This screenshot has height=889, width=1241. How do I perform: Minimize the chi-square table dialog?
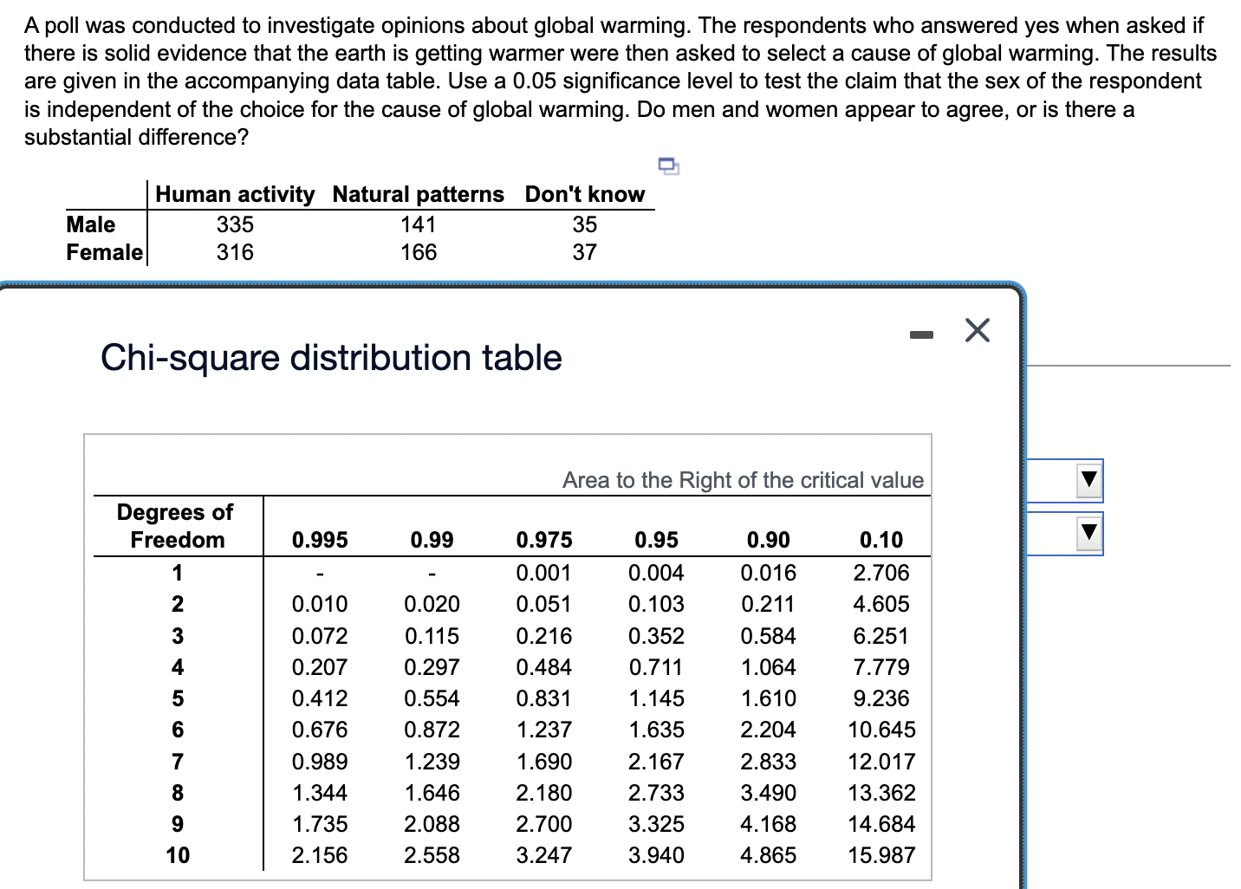[922, 334]
